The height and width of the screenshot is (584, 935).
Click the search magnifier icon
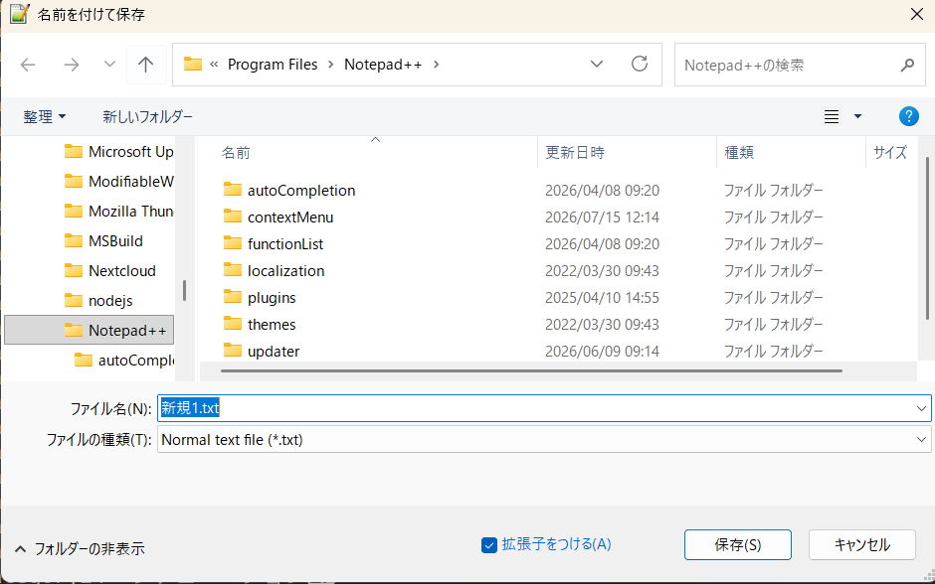907,65
